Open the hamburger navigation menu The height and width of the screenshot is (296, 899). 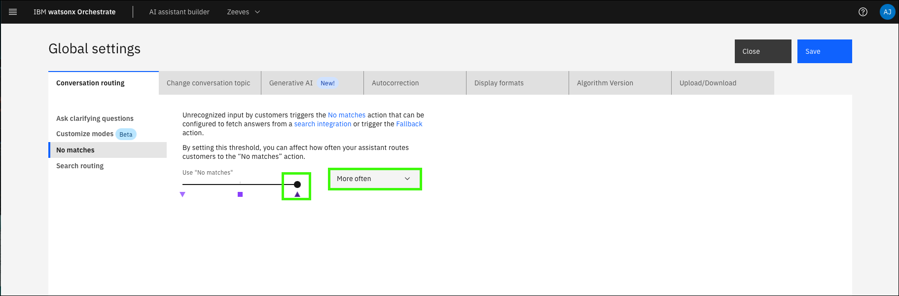coord(13,12)
